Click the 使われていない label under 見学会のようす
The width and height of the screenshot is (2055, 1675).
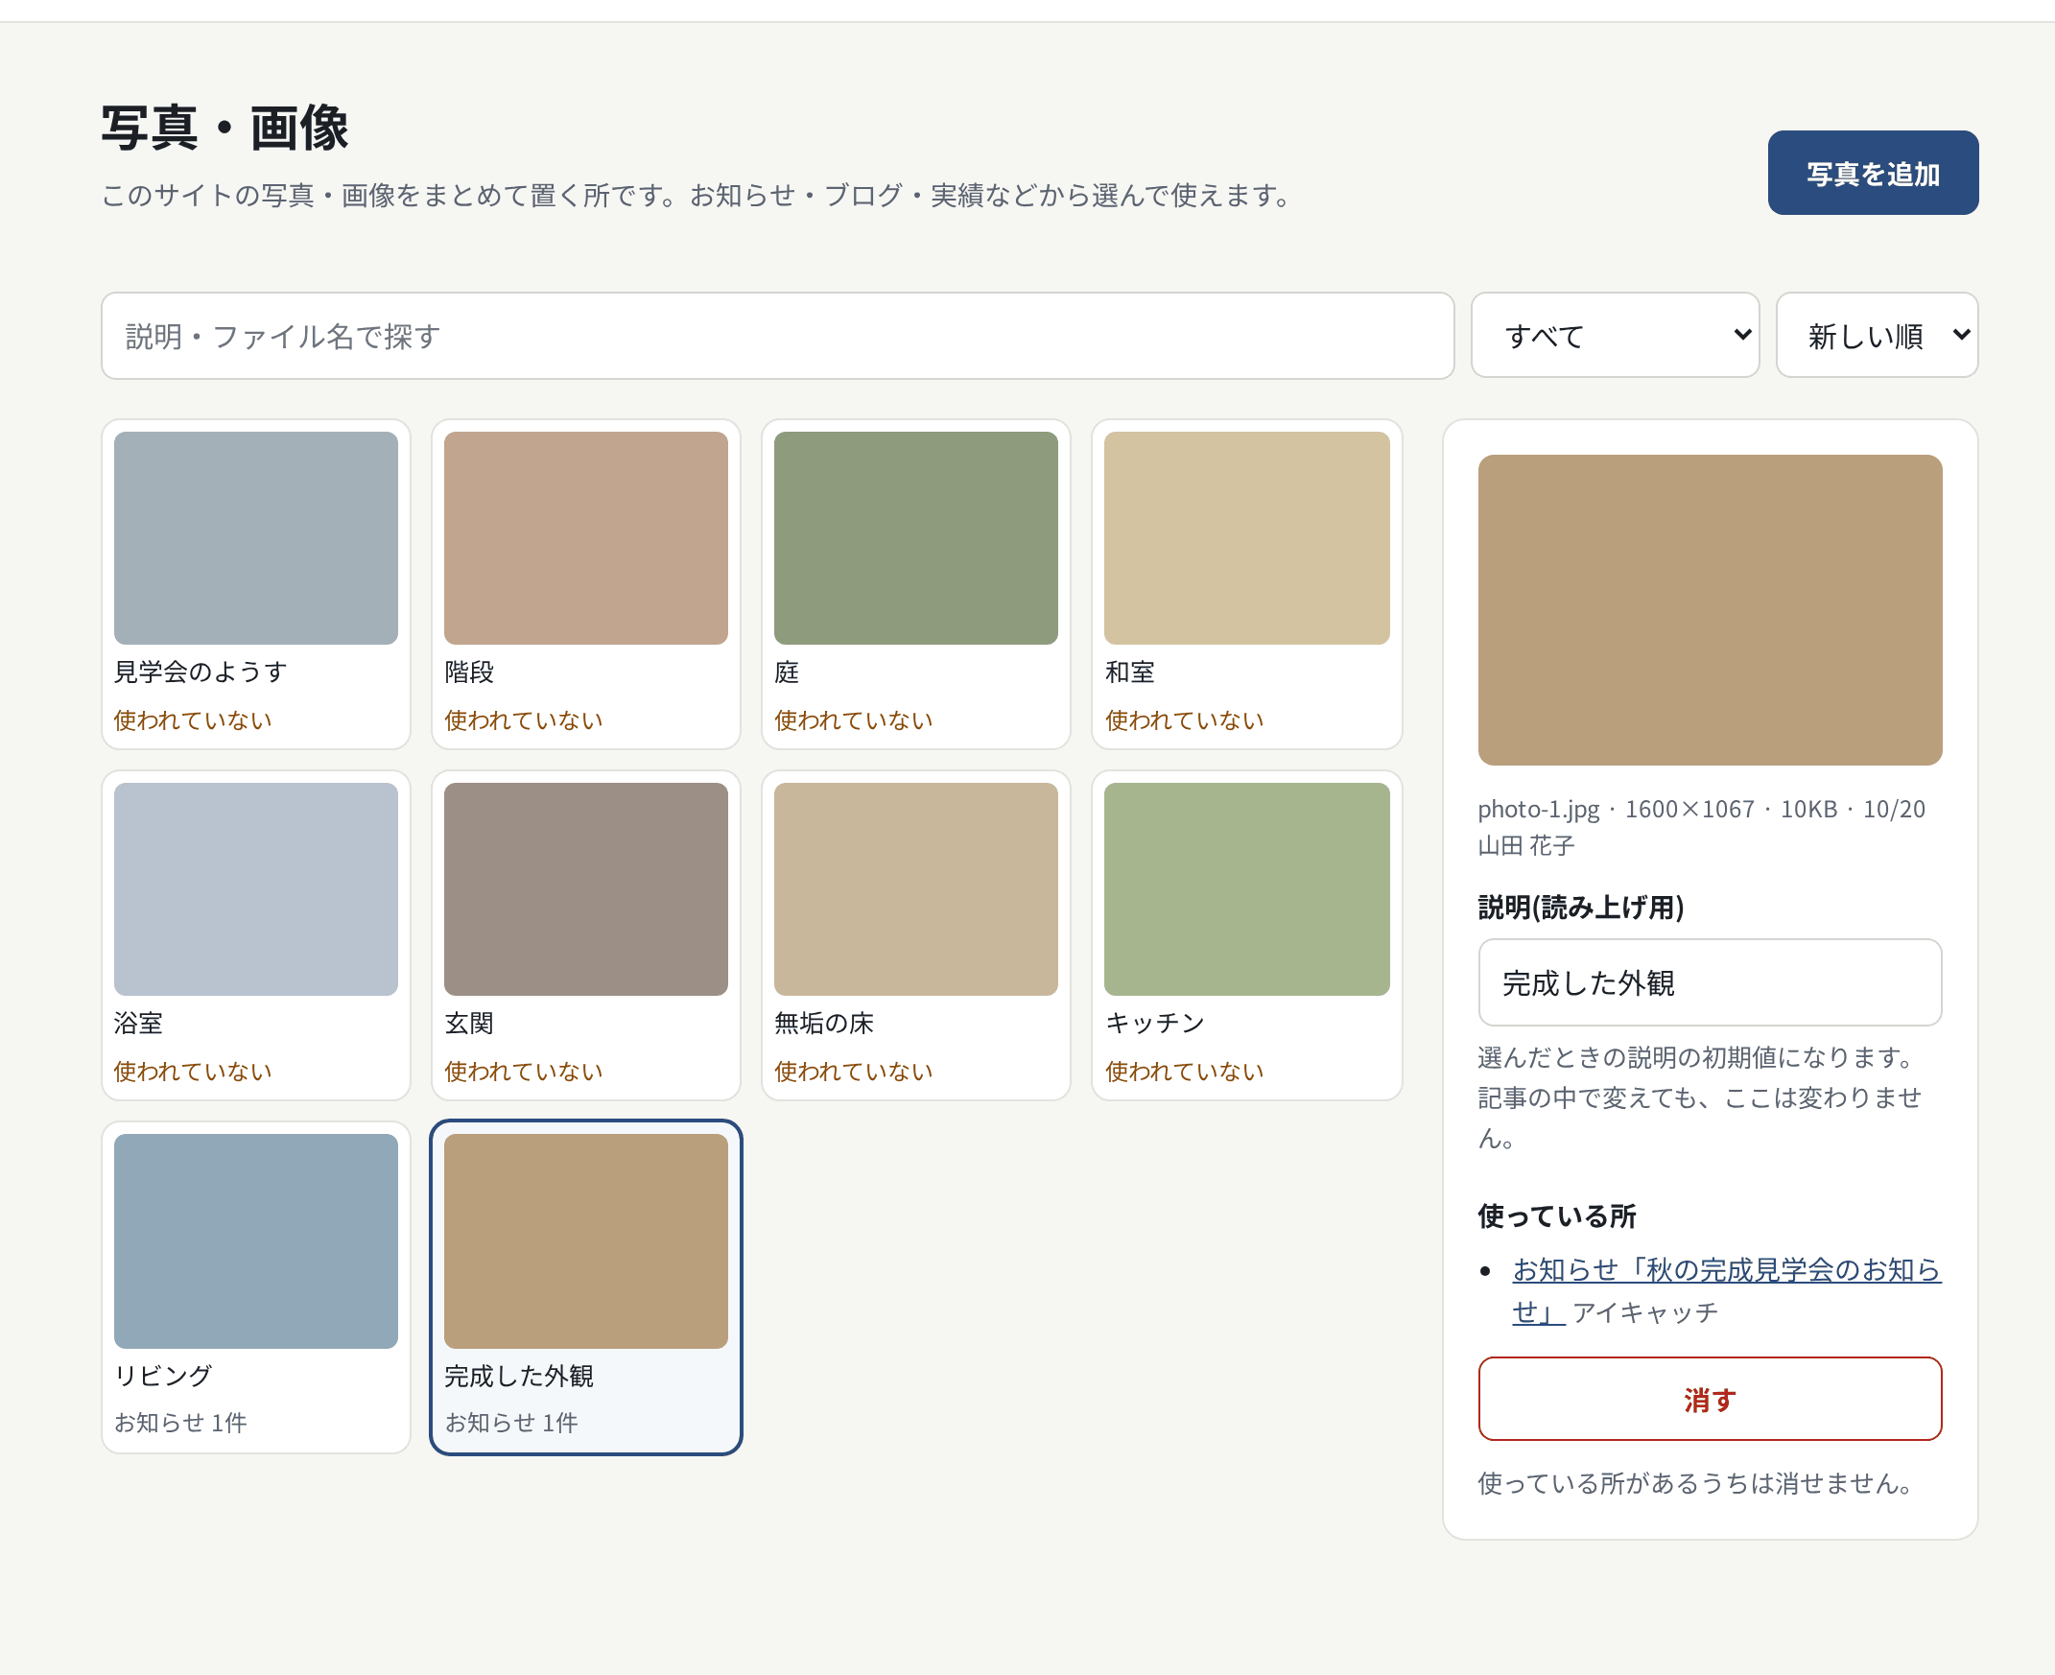click(193, 720)
